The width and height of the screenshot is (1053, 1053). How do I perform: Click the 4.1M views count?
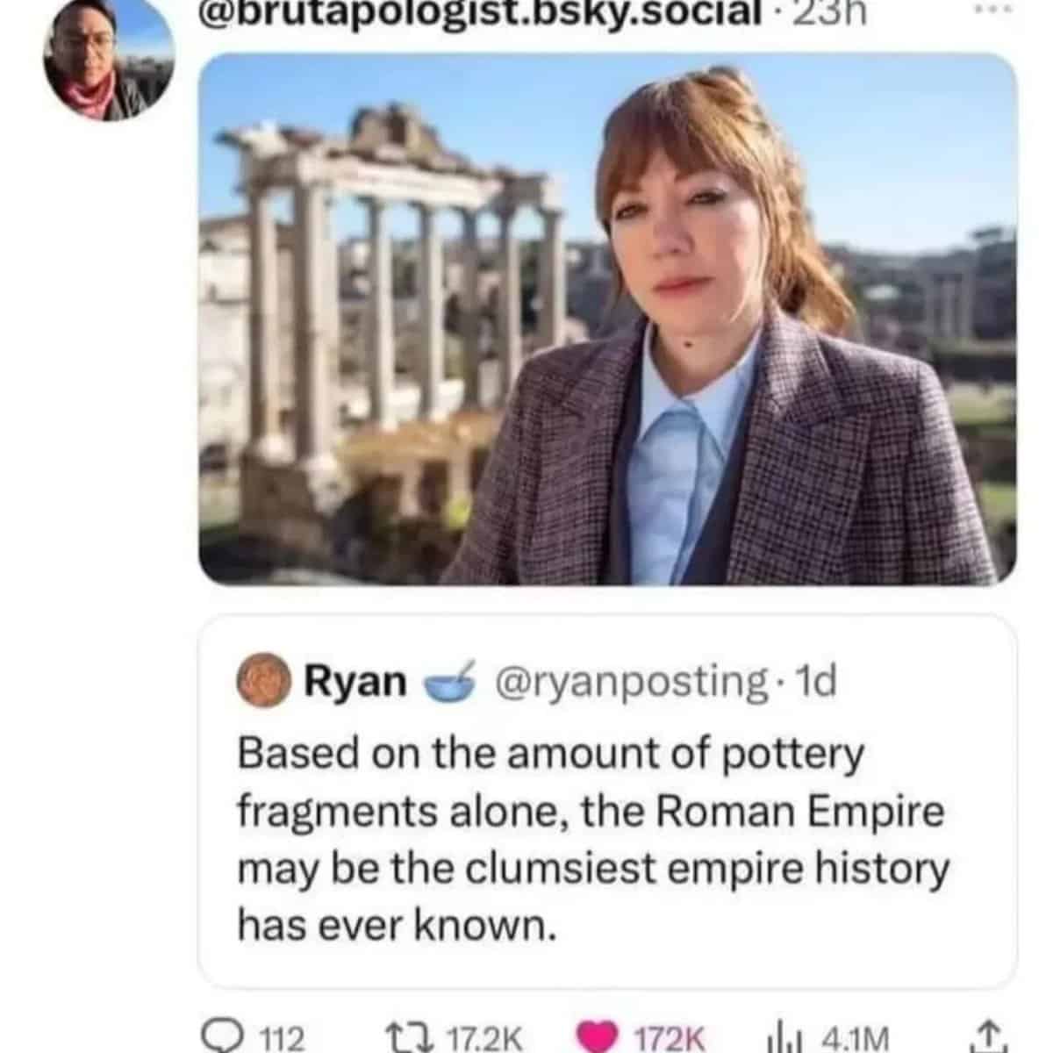coord(856,1039)
